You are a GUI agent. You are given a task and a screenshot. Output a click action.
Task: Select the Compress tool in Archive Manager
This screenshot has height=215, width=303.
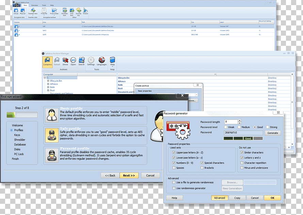click(47, 62)
